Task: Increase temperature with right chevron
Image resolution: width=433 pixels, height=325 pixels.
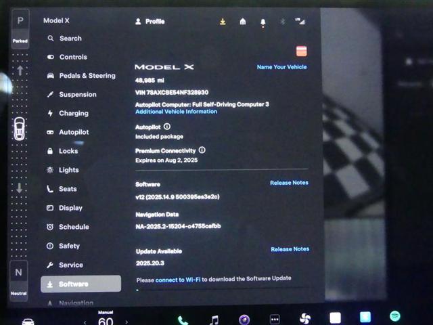Action: tap(127, 322)
